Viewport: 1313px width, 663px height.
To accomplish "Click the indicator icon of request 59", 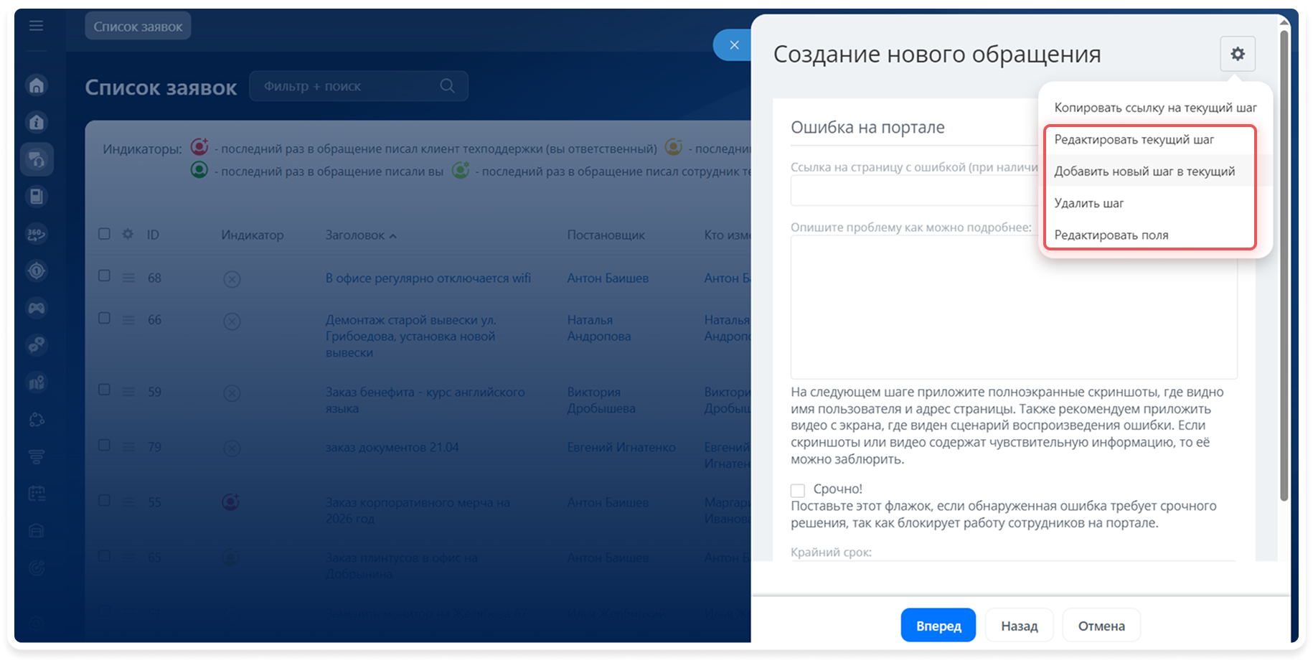I will [x=232, y=393].
